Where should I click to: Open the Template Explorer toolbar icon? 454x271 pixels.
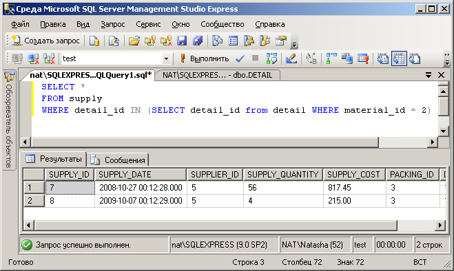click(265, 41)
